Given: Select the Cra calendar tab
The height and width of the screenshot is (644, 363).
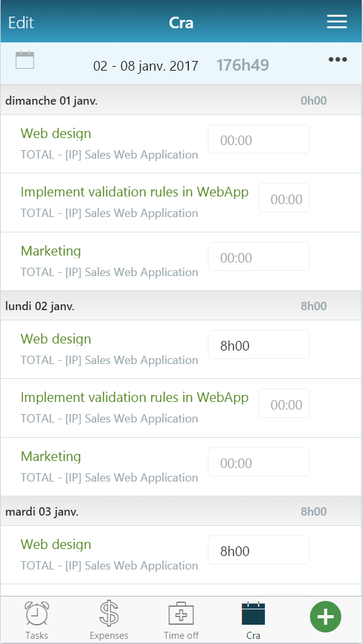Looking at the screenshot, I should [253, 620].
